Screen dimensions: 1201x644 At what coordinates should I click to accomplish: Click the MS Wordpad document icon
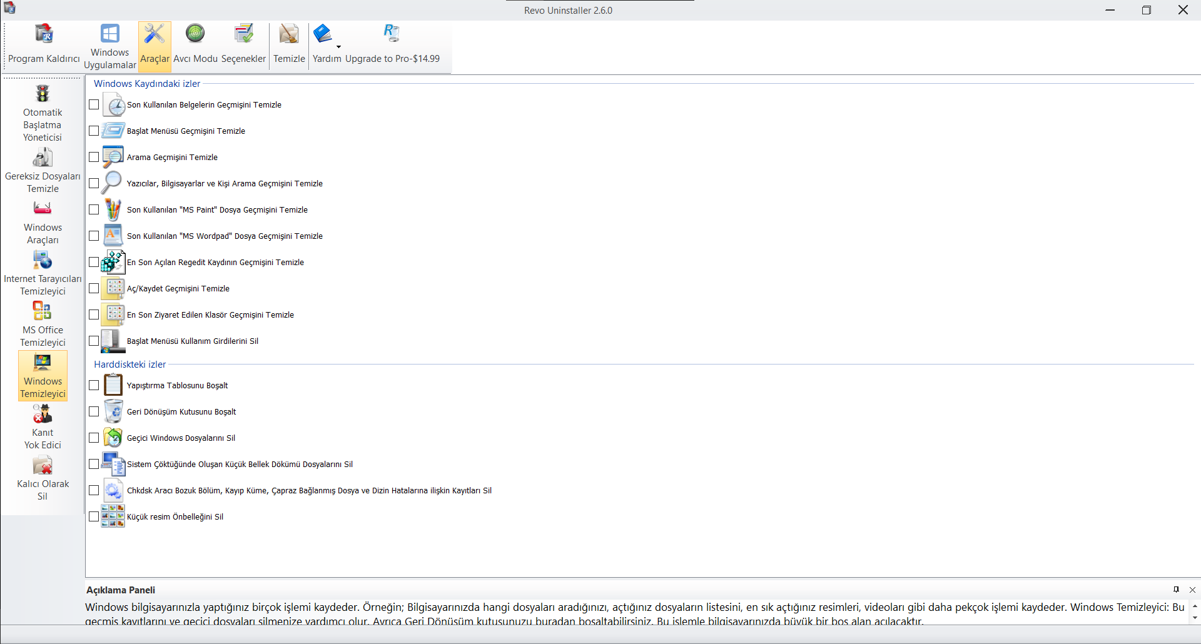pyautogui.click(x=113, y=236)
